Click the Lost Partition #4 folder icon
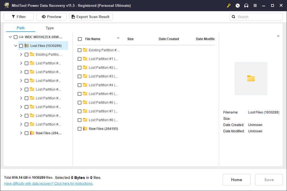 85,85
